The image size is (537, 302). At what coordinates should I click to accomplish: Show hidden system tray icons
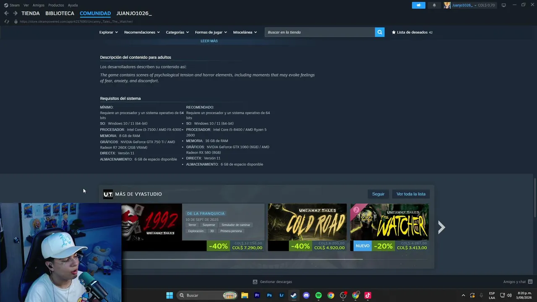(463, 295)
